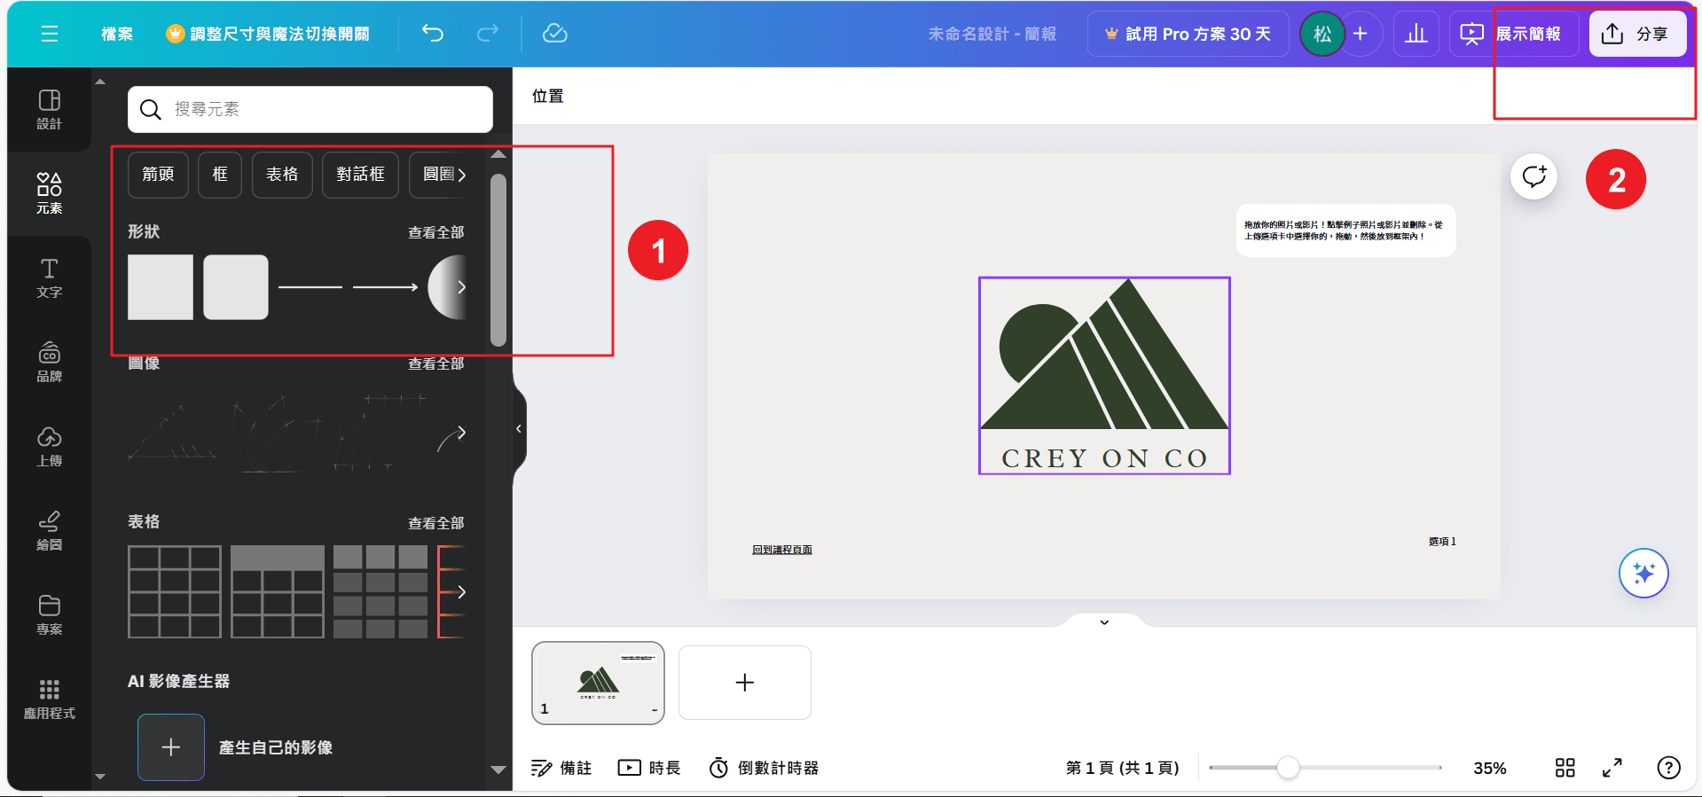
Task: Start the 試用 Pro 方案 30 天 trial
Action: [1188, 34]
